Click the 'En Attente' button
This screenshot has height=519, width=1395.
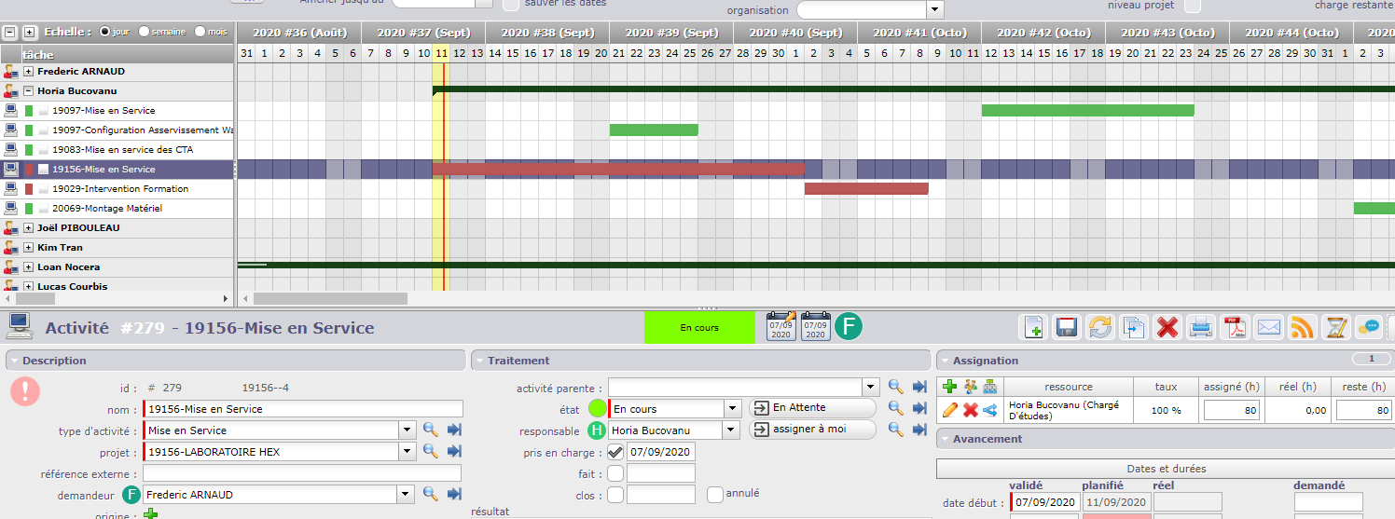(811, 408)
